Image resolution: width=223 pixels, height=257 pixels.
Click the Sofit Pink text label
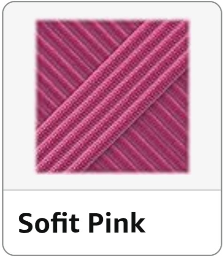click(x=82, y=223)
